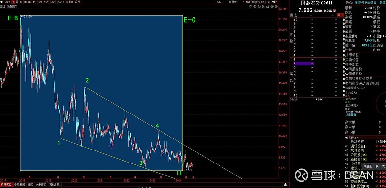
Task: Toggle the eye visibility icon for drawings
Action: pyautogui.click(x=250, y=7)
